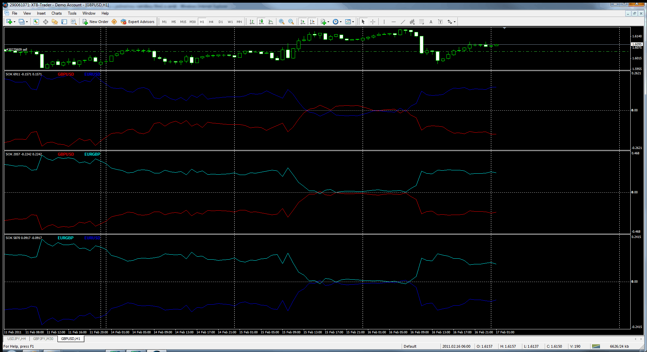Screen dimensions: 647x352
Task: Select the W1 timeframe
Action: point(230,22)
